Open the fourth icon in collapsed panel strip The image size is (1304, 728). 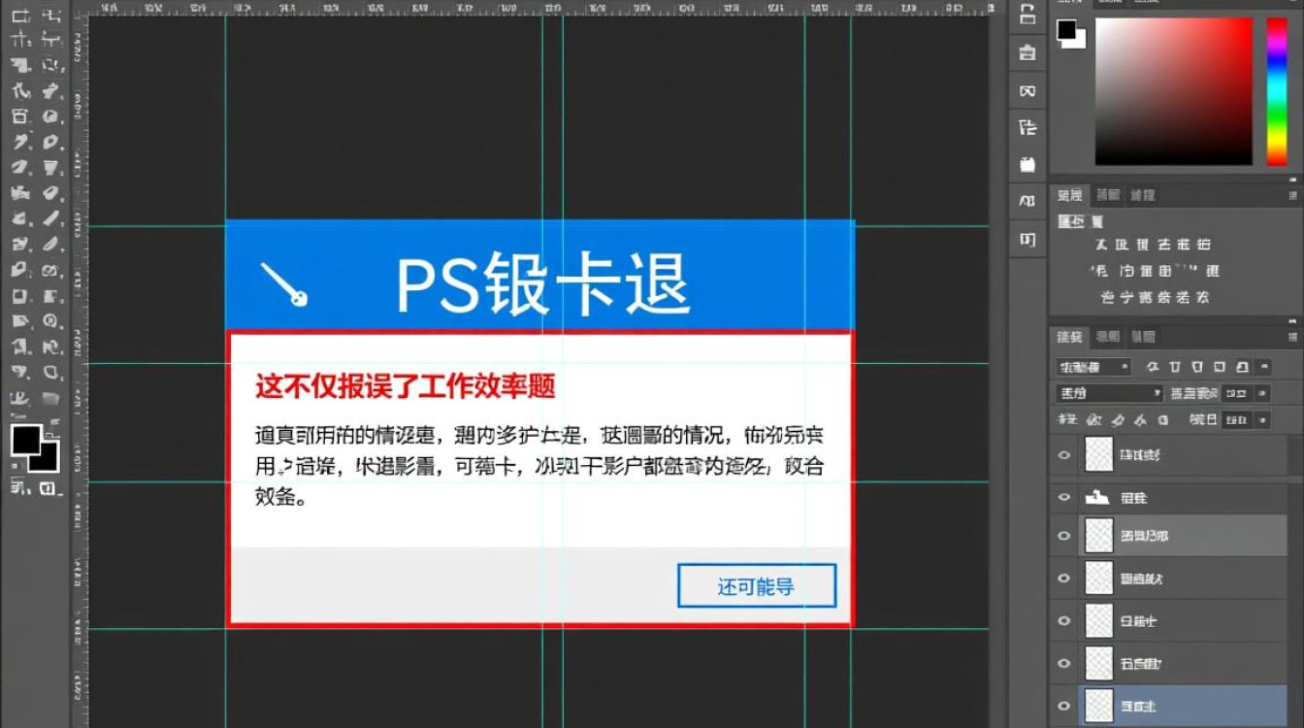point(1027,127)
